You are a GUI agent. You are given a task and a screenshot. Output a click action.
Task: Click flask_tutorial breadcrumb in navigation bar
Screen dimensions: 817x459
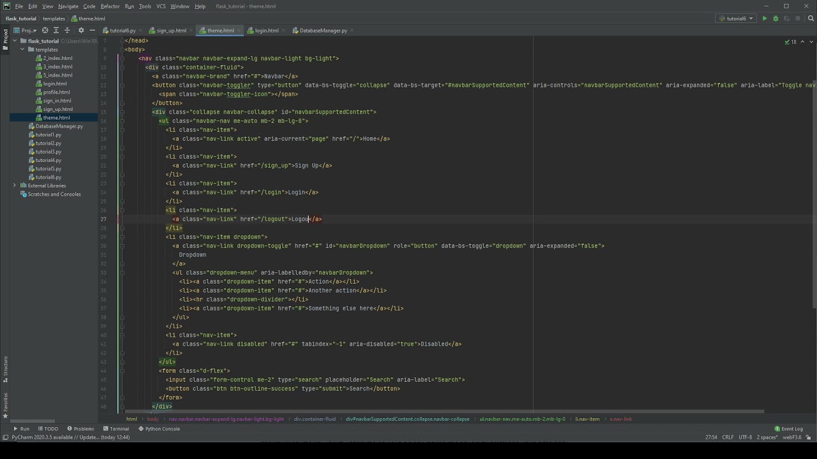point(20,18)
